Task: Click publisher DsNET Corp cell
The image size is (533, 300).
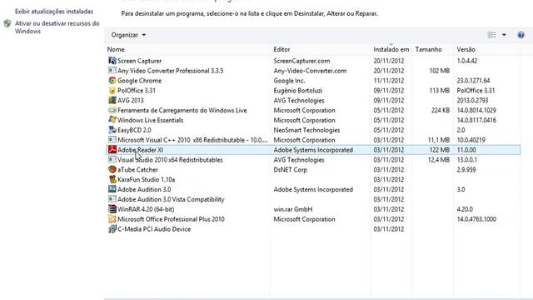Action: [291, 169]
